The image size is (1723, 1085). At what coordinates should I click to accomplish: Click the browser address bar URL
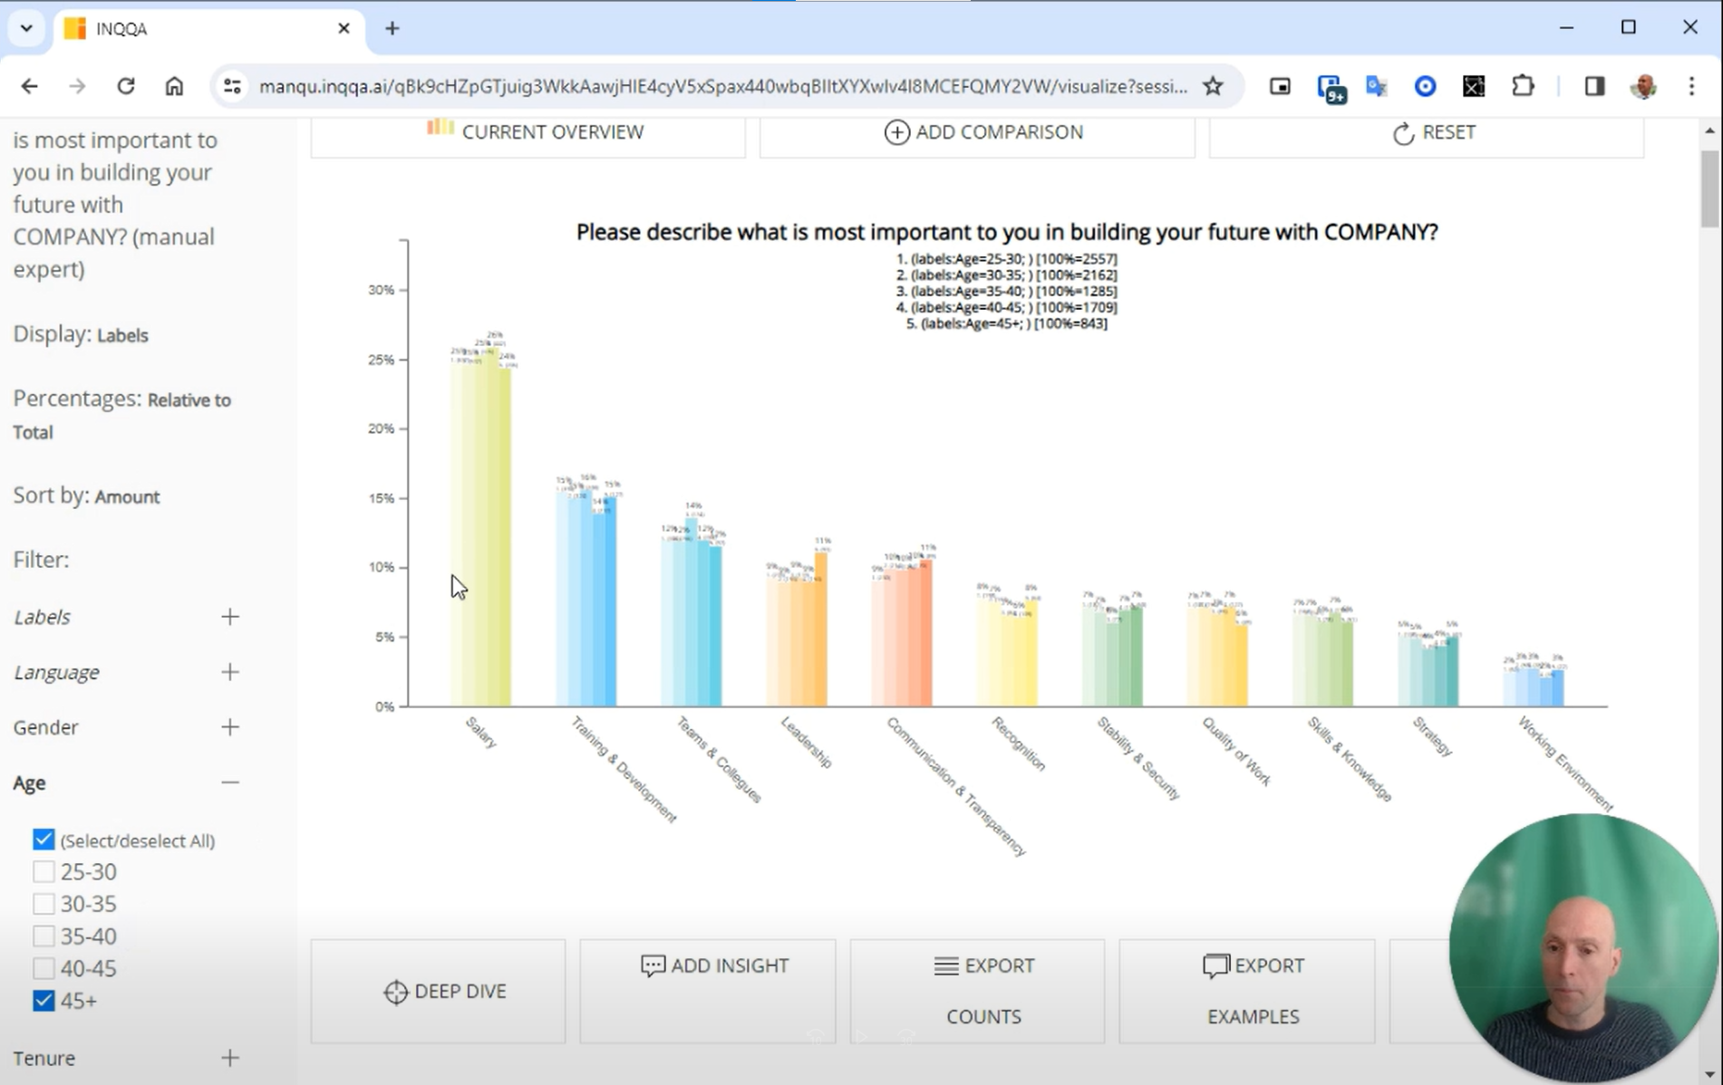[722, 86]
